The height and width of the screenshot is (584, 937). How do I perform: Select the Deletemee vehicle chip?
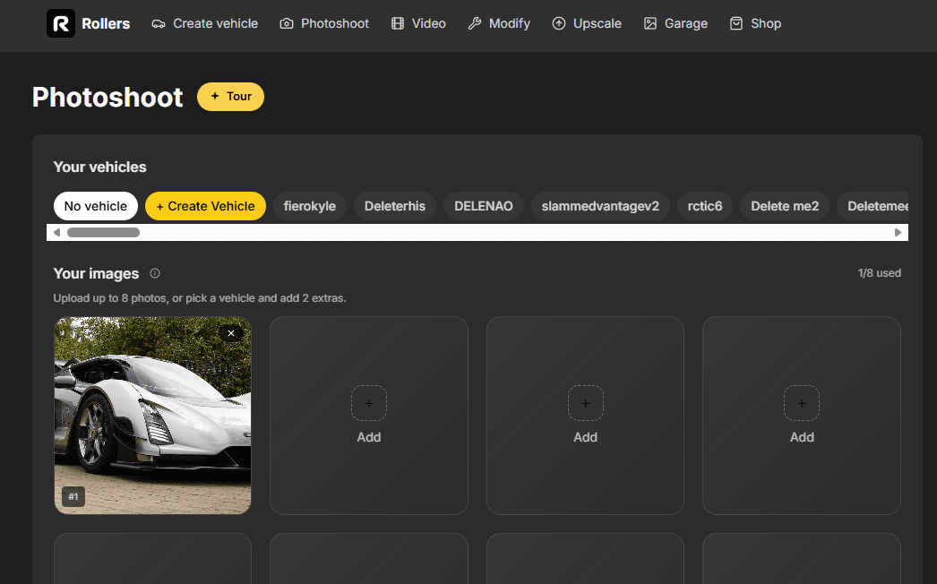[x=873, y=206]
